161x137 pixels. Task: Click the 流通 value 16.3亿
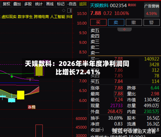click(x=153, y=124)
